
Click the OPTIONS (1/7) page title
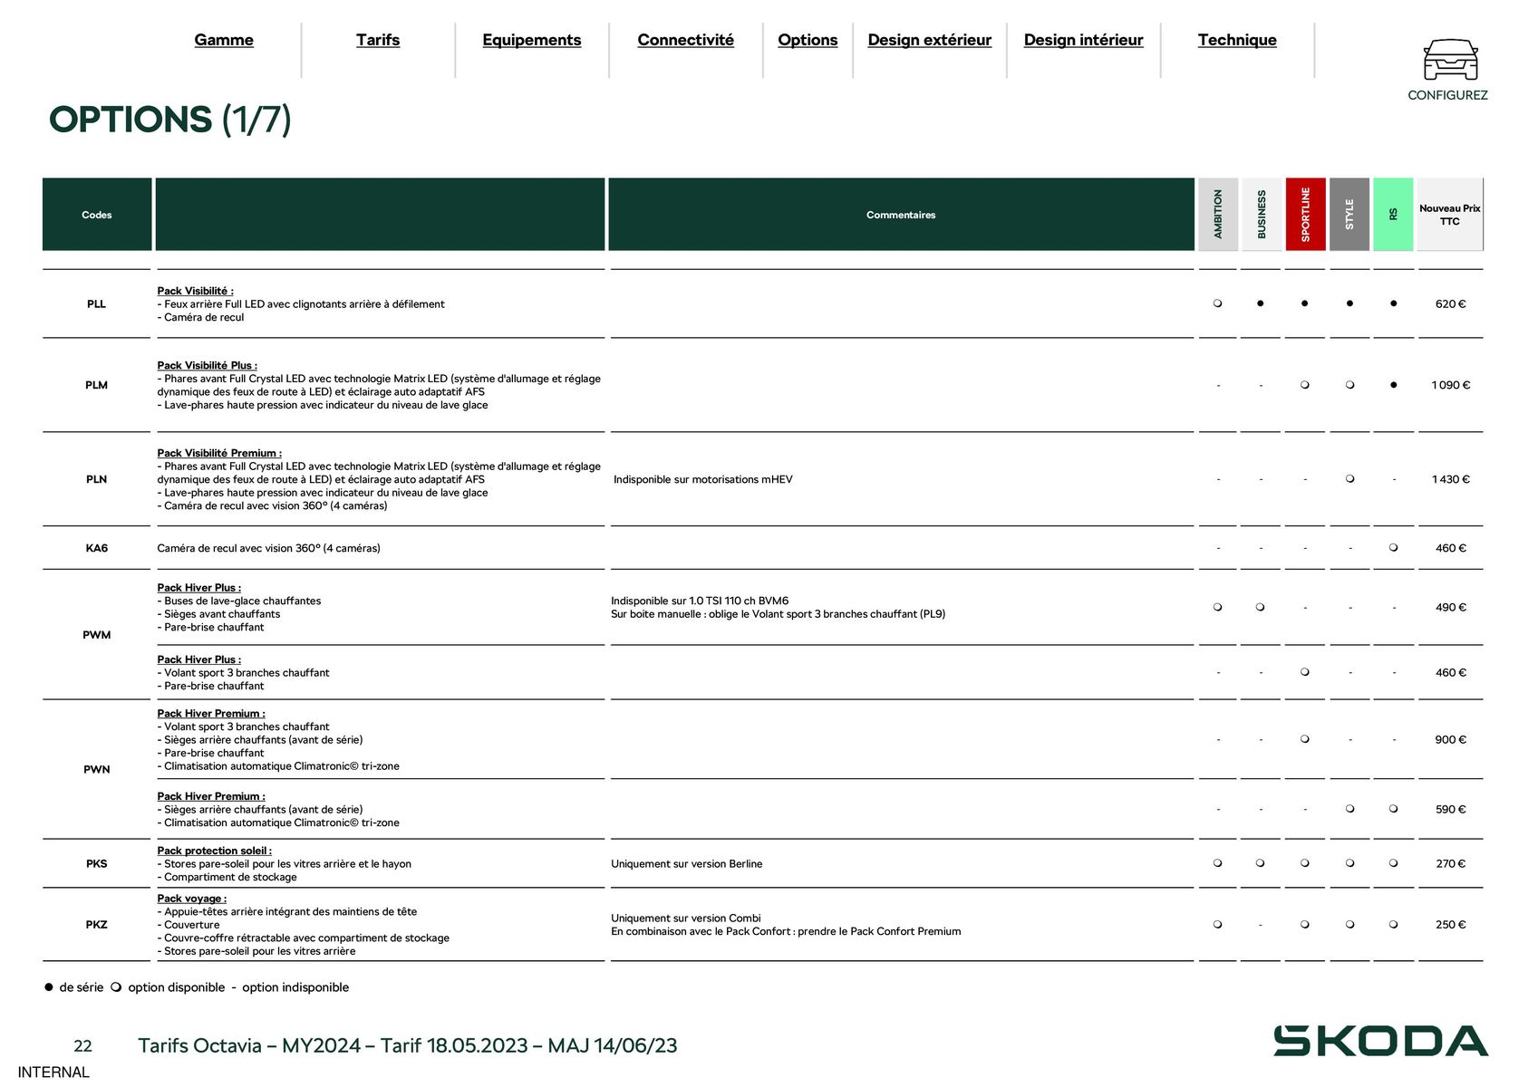tap(170, 120)
